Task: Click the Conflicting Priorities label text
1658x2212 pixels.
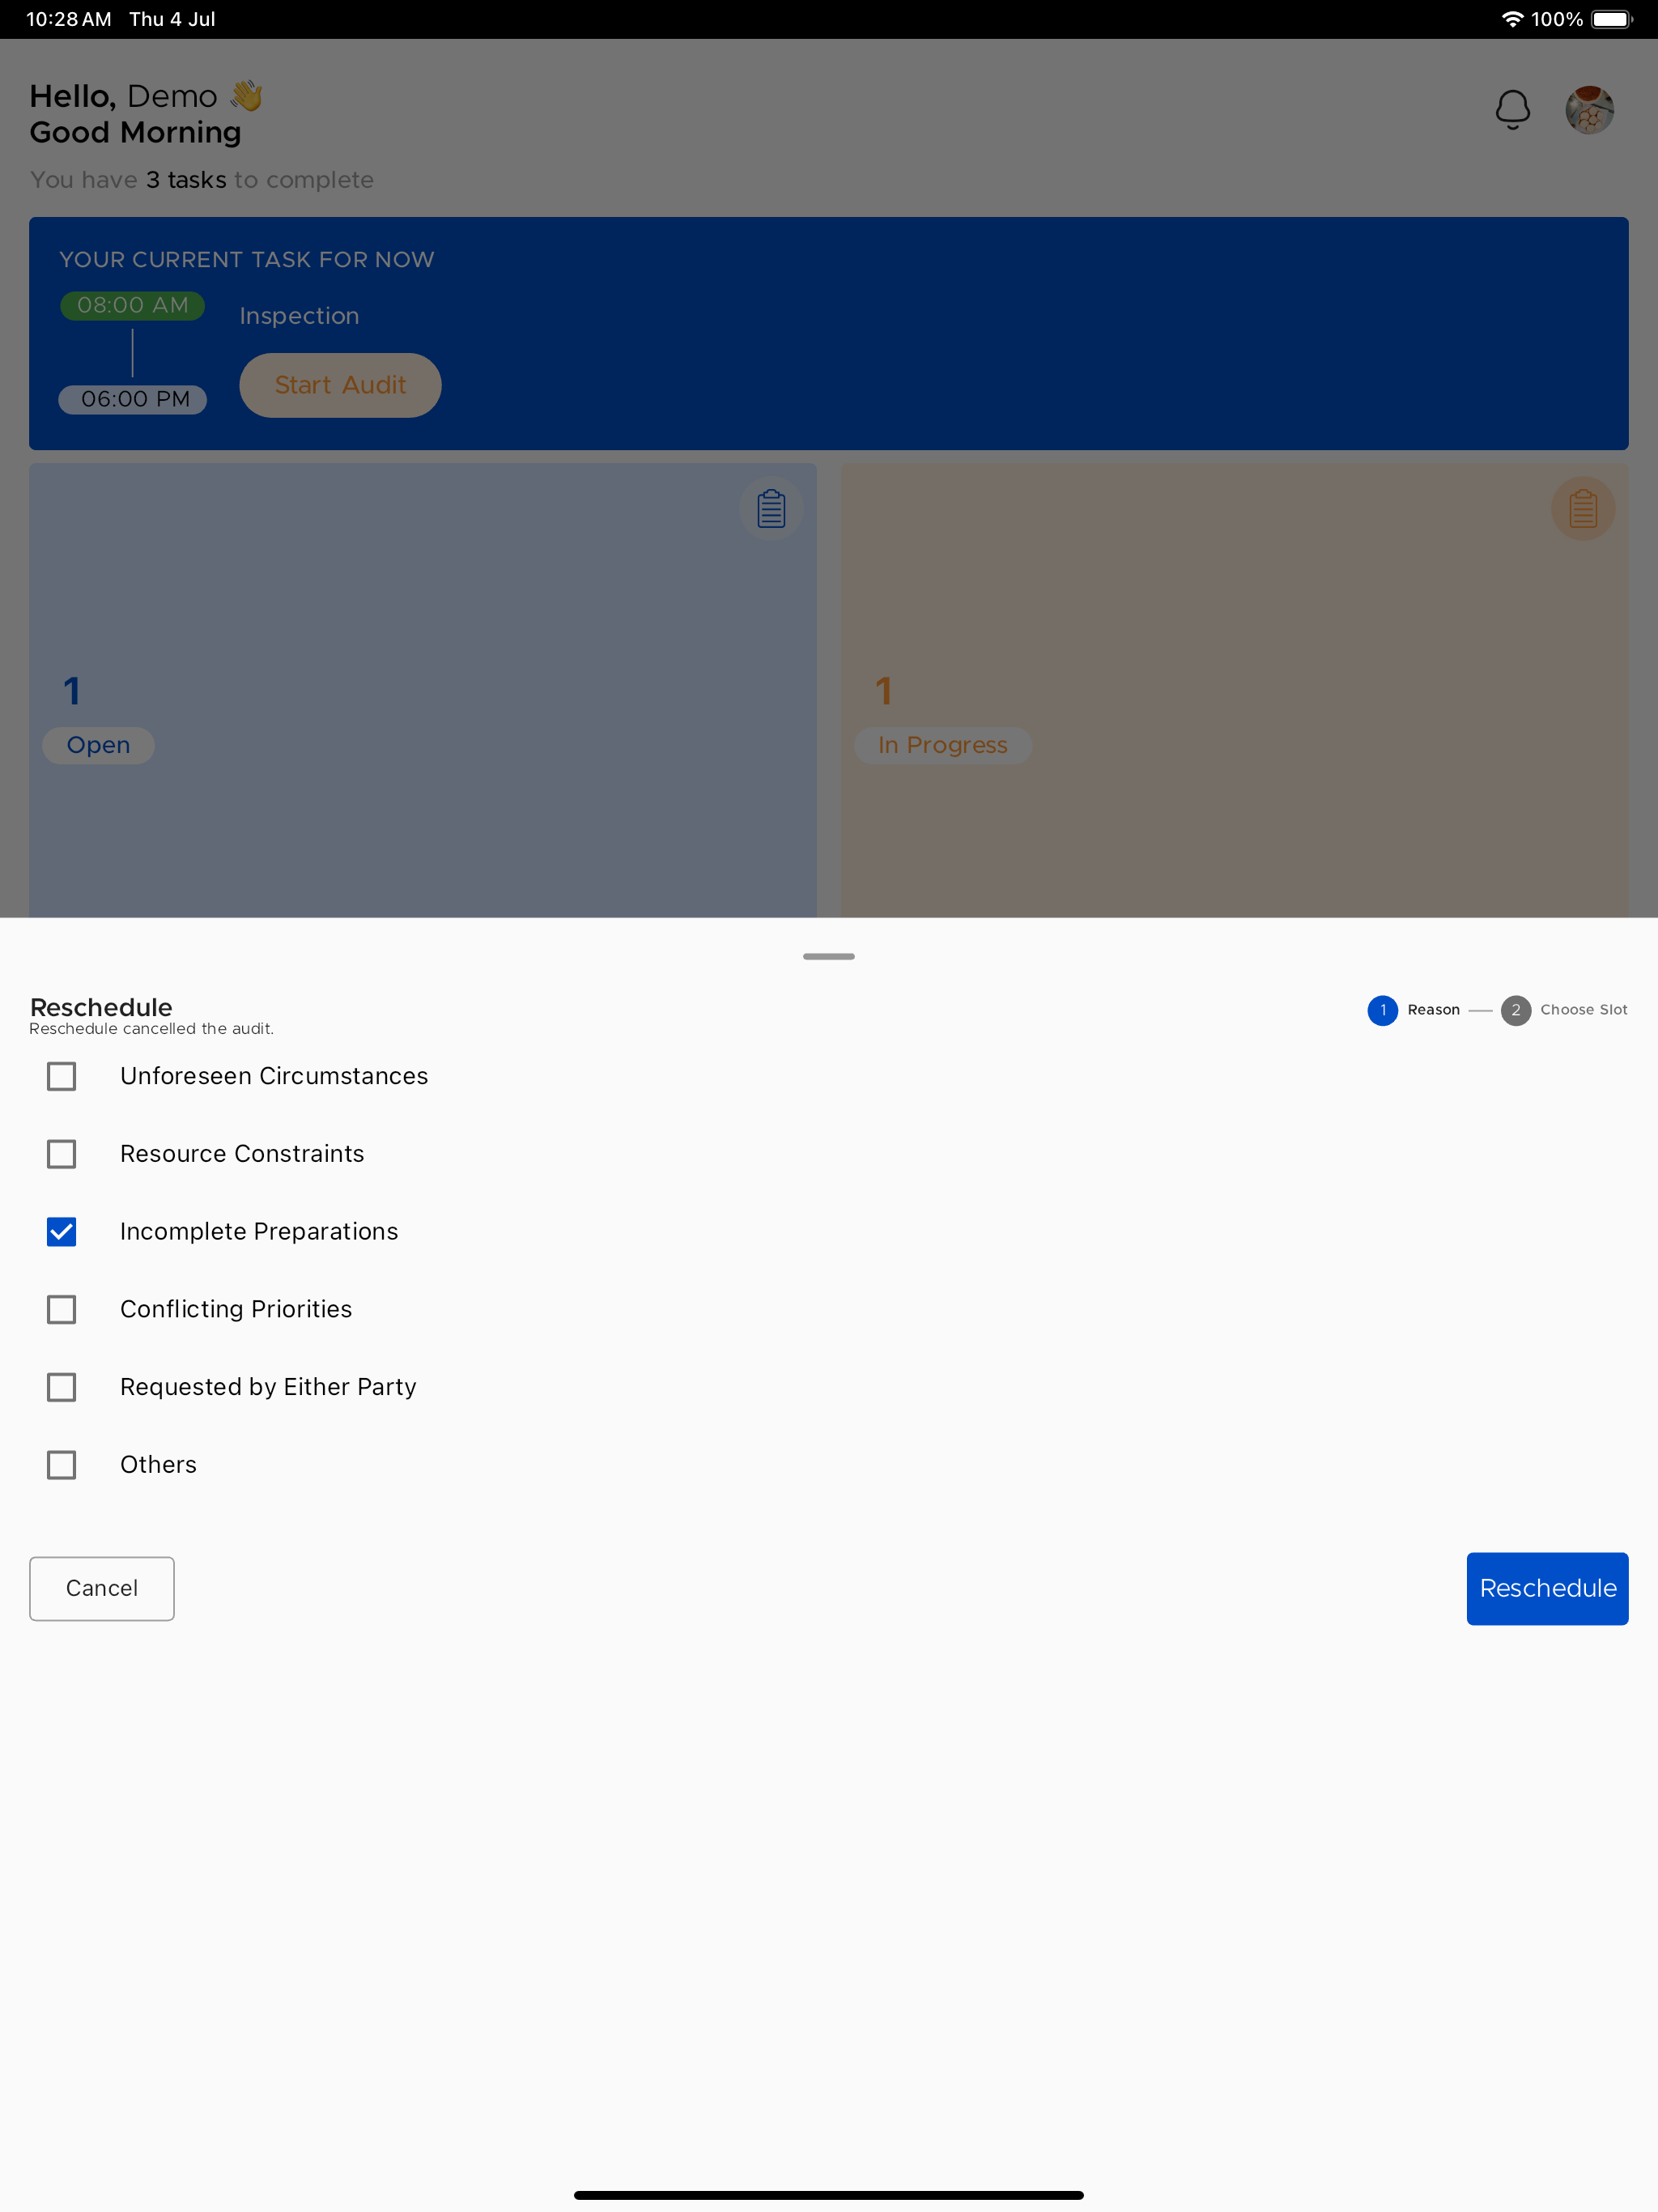Action: tap(236, 1310)
